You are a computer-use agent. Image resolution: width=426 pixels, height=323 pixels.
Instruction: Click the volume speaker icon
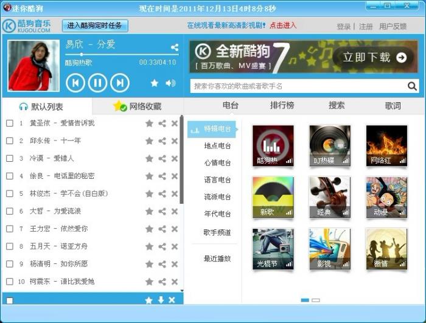pyautogui.click(x=170, y=83)
